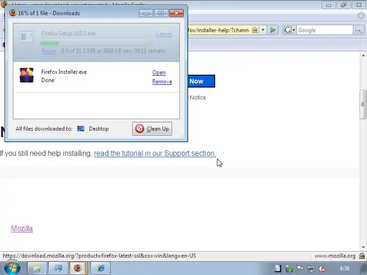Click the network tray icon
The width and height of the screenshot is (367, 275).
pos(311,269)
